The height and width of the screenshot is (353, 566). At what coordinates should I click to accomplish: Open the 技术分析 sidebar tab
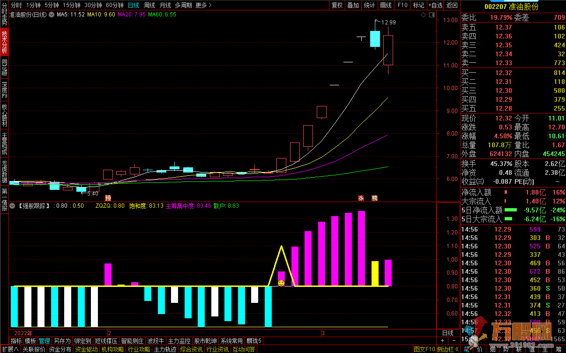click(x=4, y=43)
